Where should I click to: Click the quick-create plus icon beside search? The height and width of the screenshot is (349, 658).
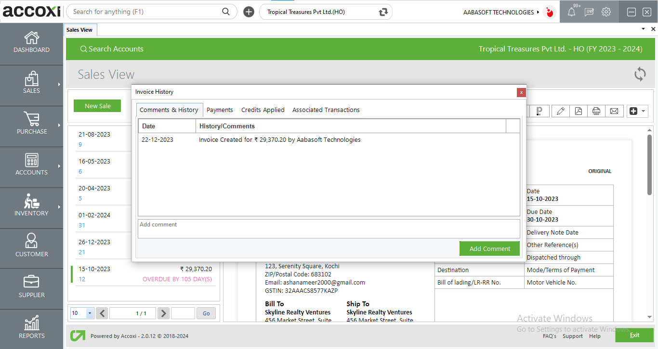[249, 12]
